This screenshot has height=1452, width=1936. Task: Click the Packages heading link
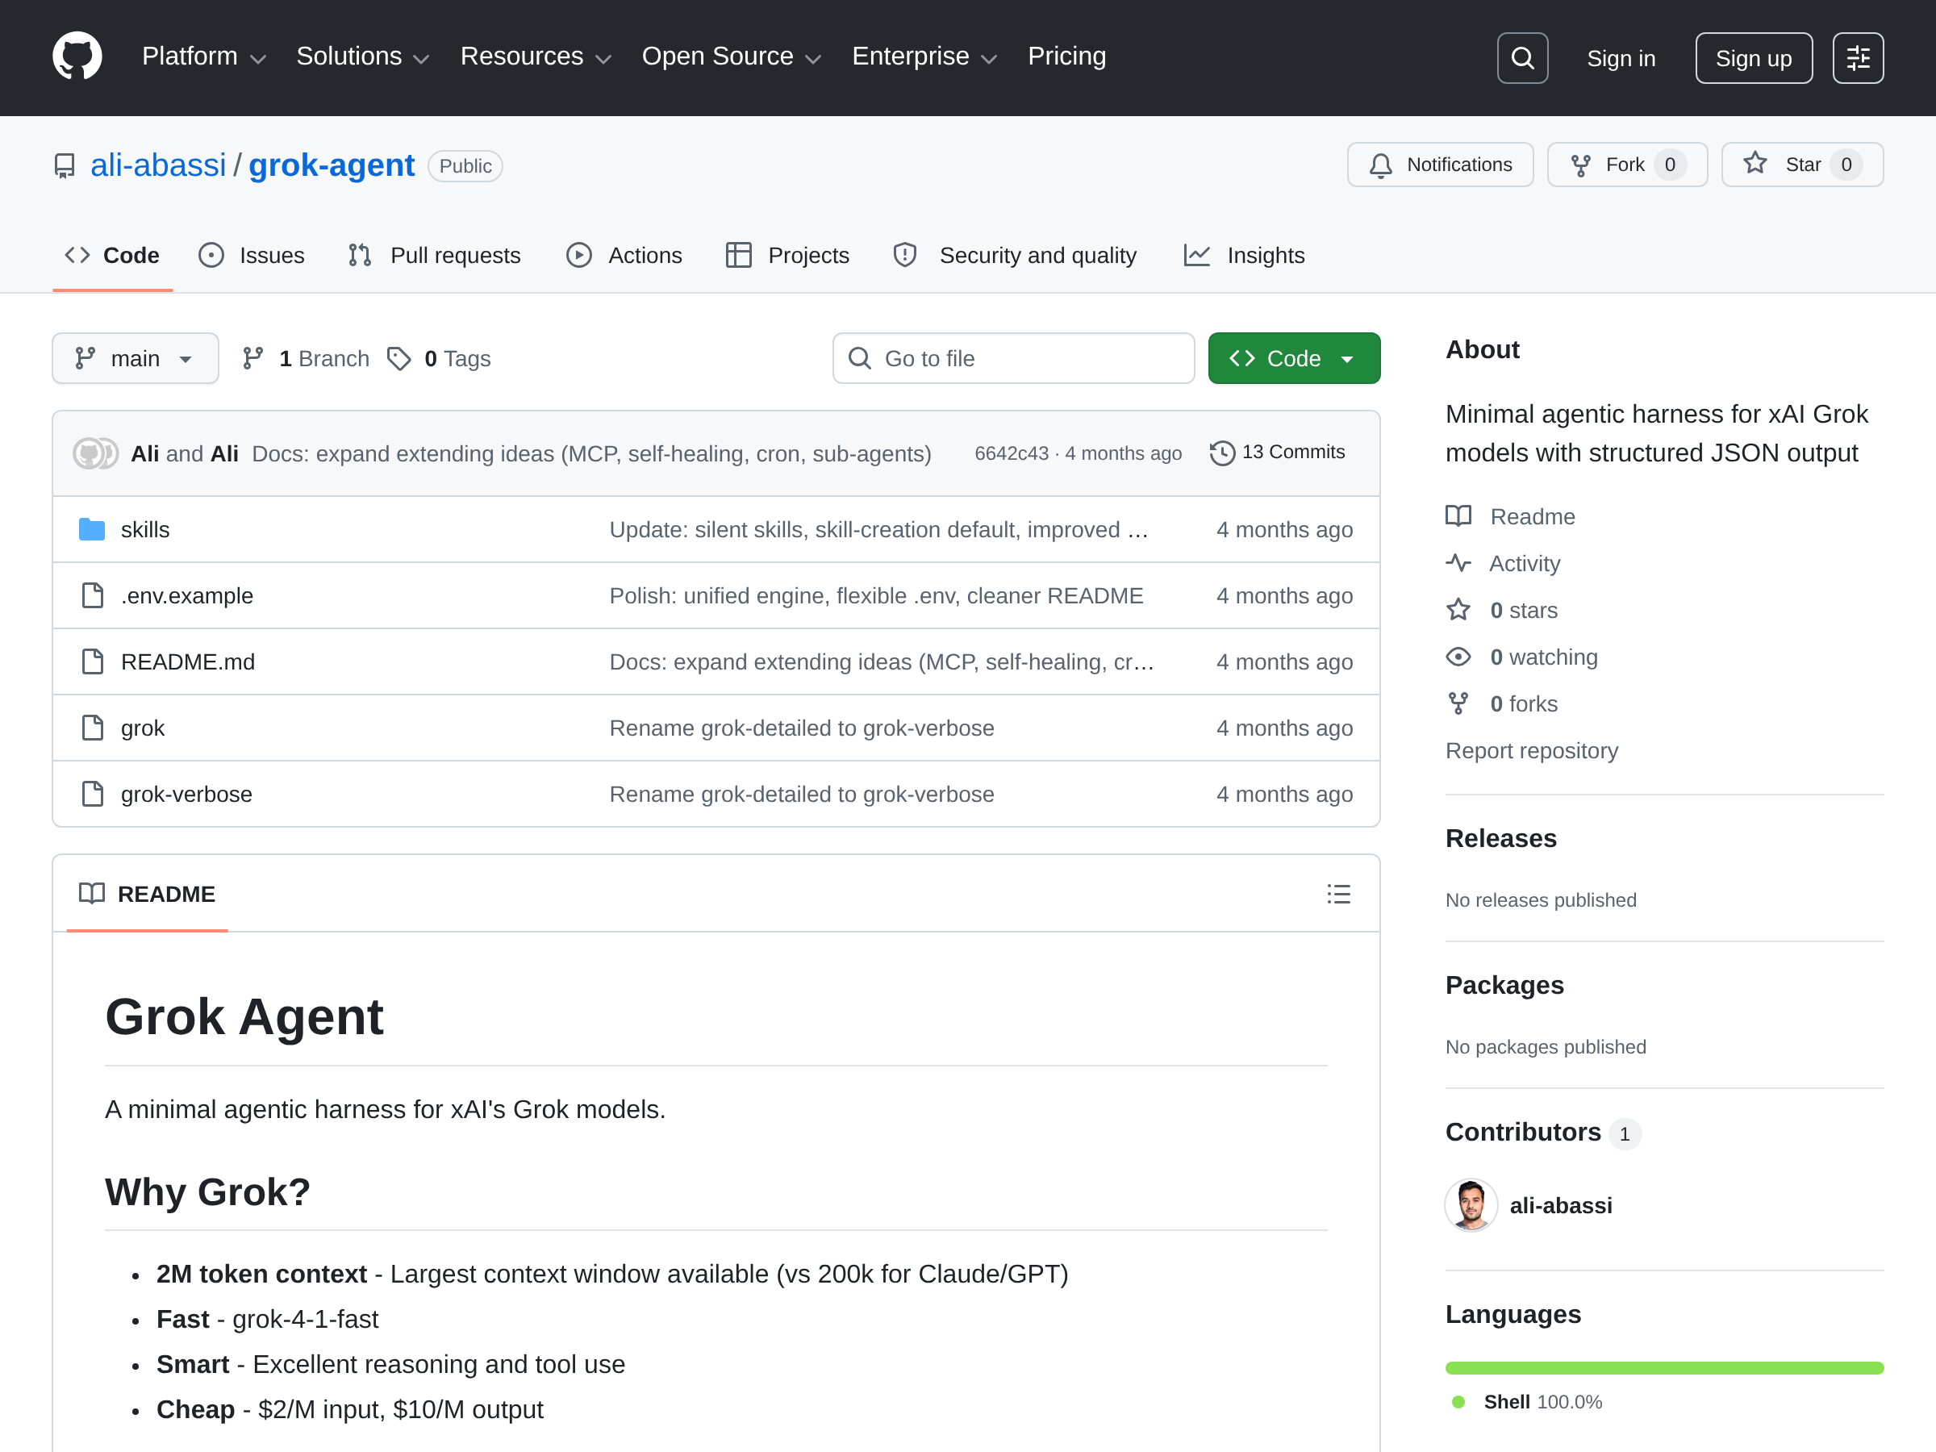[x=1504, y=986]
